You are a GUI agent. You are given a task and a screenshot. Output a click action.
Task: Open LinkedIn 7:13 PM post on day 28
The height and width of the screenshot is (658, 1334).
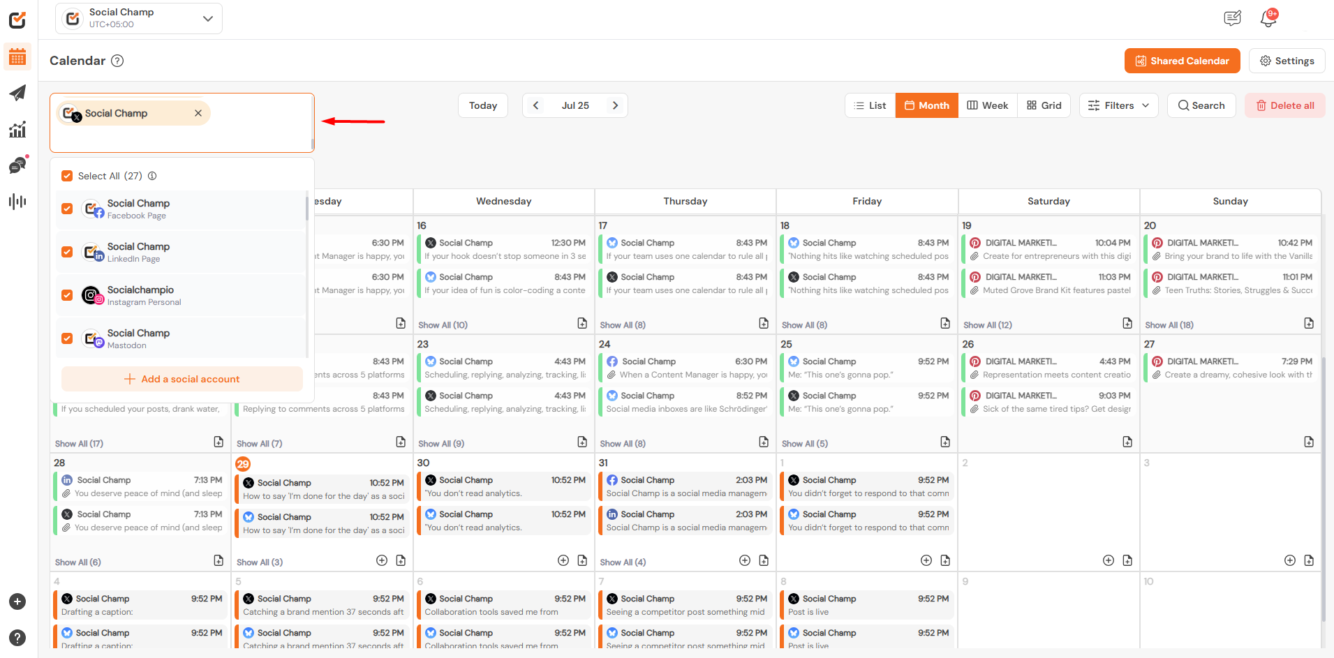[141, 486]
